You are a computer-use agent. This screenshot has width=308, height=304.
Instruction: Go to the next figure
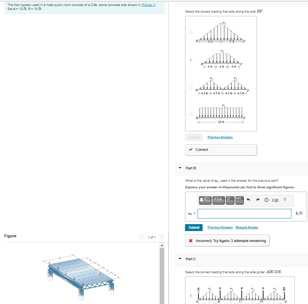[161, 237]
